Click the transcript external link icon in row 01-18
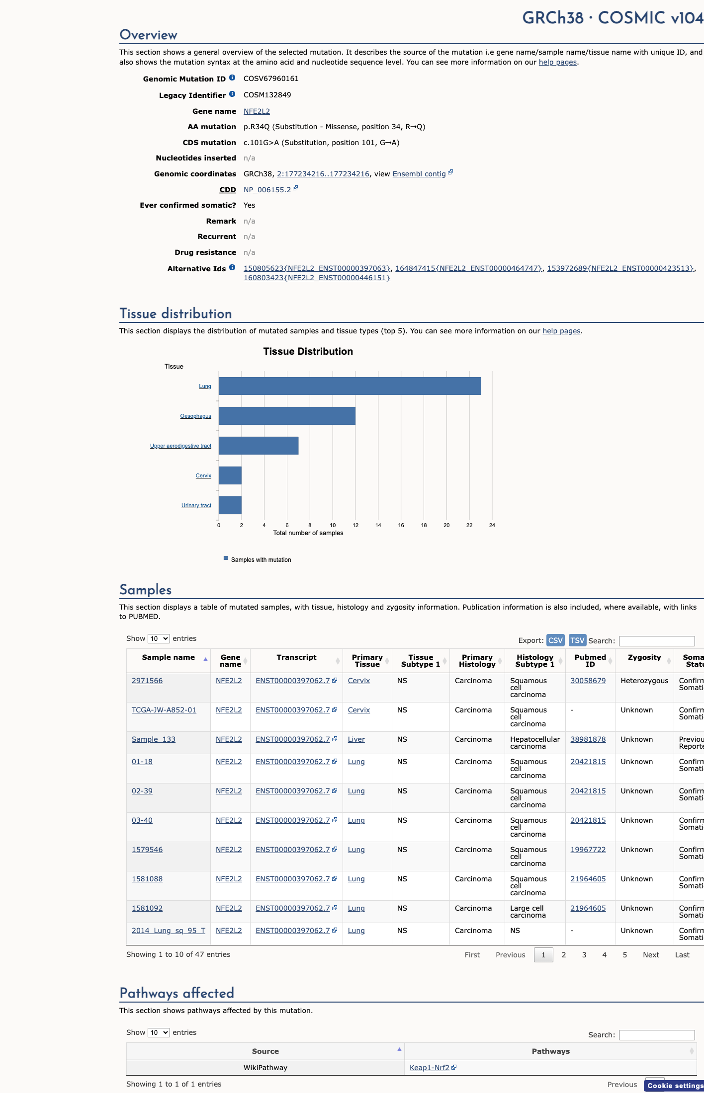704x1093 pixels. coord(335,761)
